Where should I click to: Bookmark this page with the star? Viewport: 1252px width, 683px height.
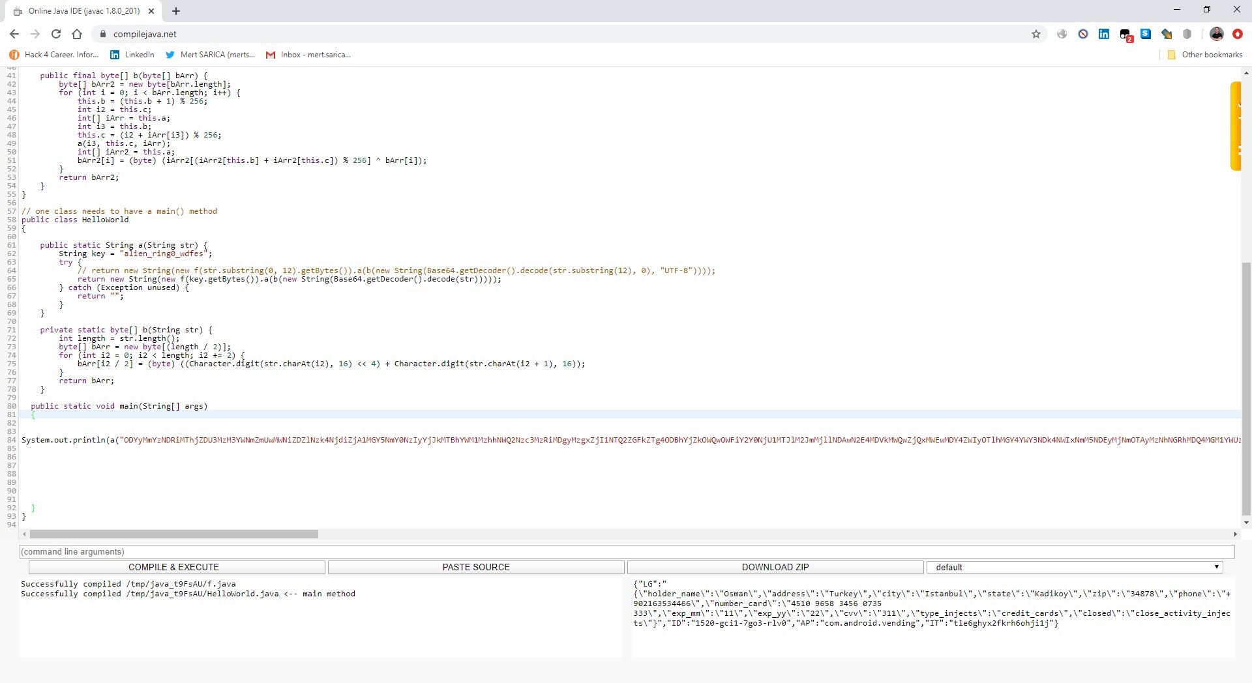[1036, 34]
